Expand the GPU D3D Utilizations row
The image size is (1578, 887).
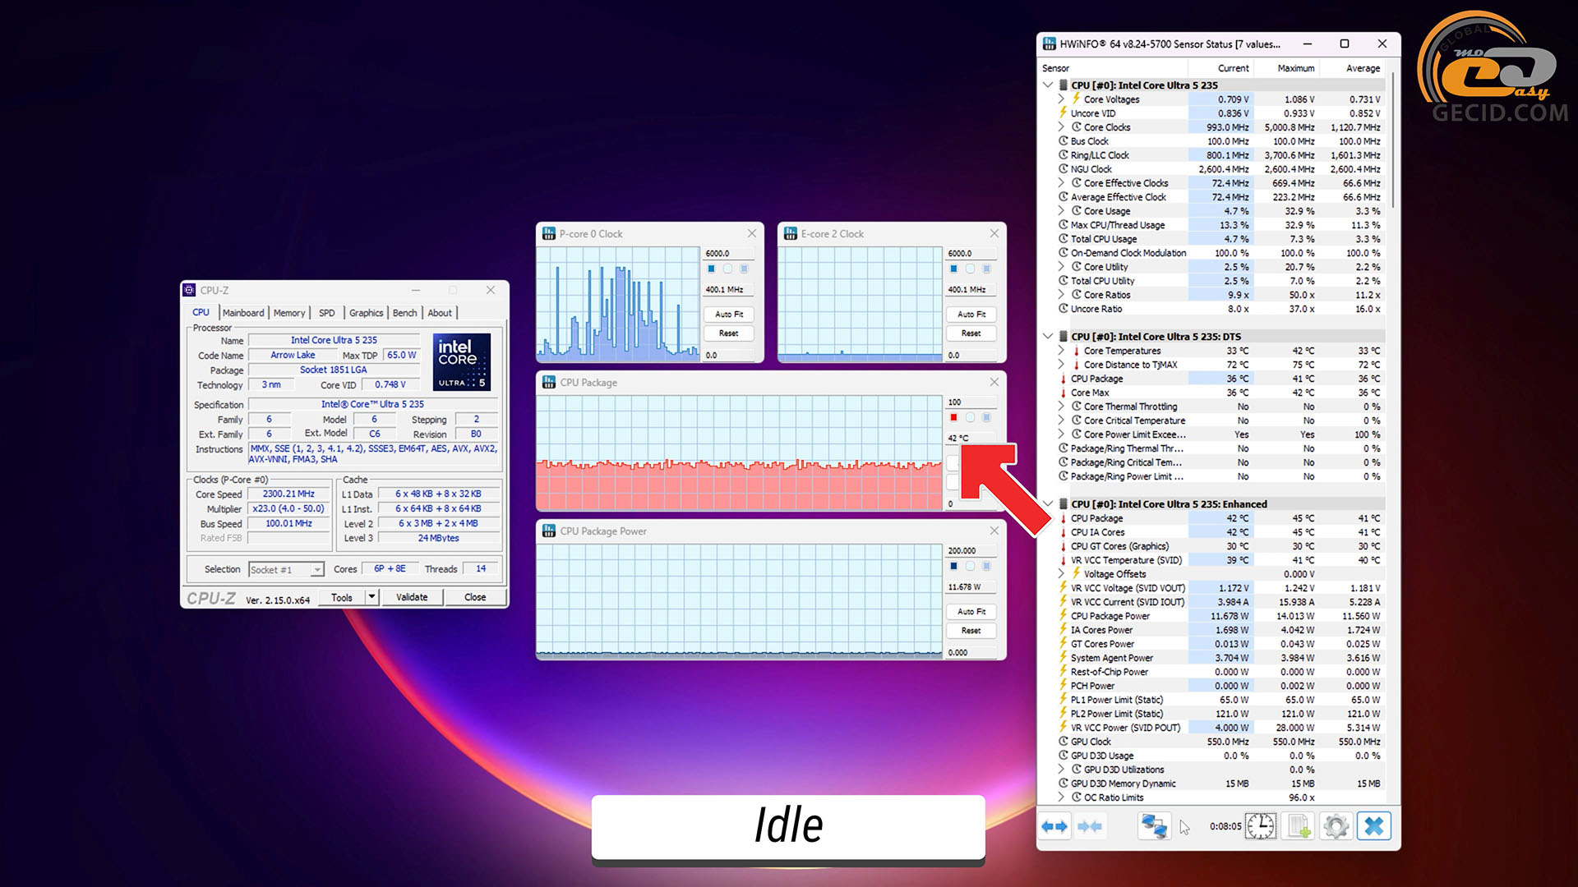point(1061,770)
